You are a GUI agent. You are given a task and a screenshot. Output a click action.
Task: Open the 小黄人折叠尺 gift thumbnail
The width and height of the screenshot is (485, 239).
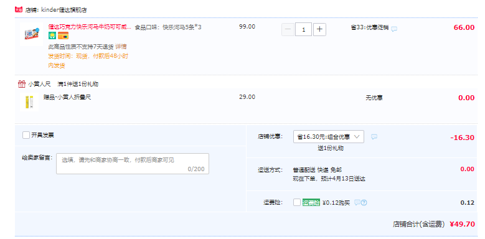(x=29, y=101)
